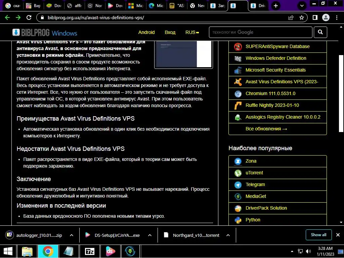Click the Python icon in popular list
The width and height of the screenshot is (344, 258).
click(238, 220)
